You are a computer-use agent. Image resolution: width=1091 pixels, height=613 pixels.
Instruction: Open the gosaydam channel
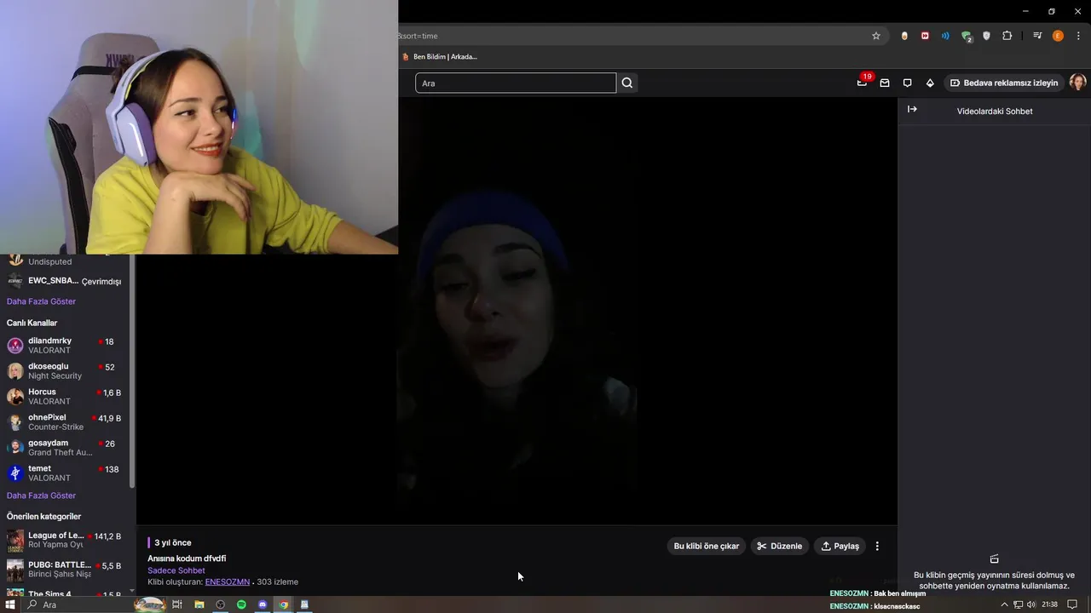click(65, 448)
